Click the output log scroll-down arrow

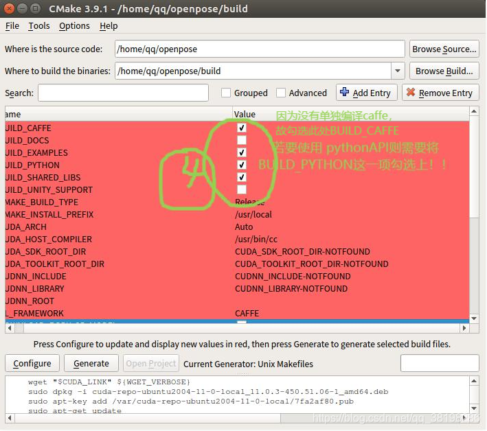(x=474, y=408)
